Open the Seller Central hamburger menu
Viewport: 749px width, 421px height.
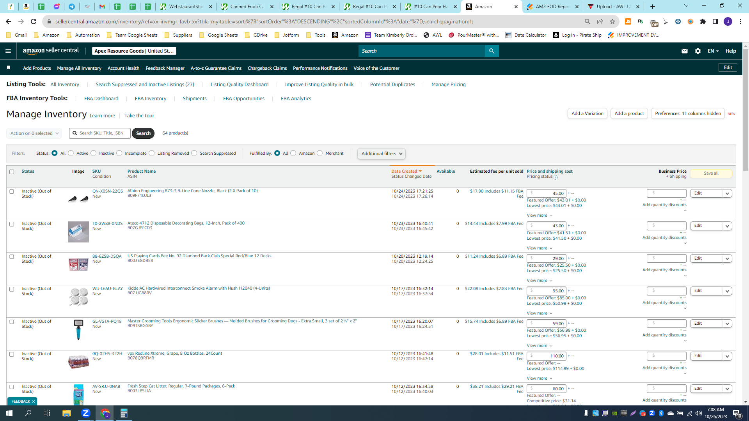pyautogui.click(x=8, y=51)
